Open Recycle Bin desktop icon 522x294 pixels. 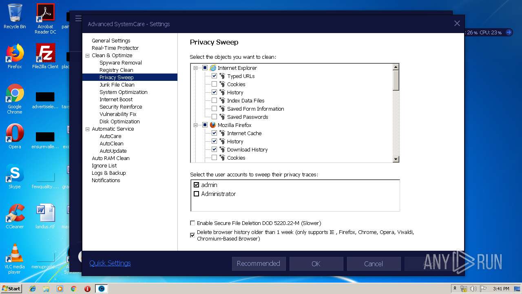pyautogui.click(x=15, y=16)
